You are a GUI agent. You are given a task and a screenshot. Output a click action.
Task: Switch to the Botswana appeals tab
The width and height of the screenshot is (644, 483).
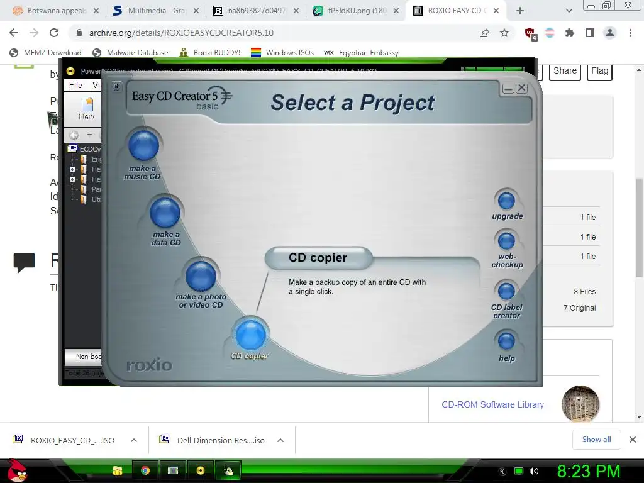coord(49,11)
